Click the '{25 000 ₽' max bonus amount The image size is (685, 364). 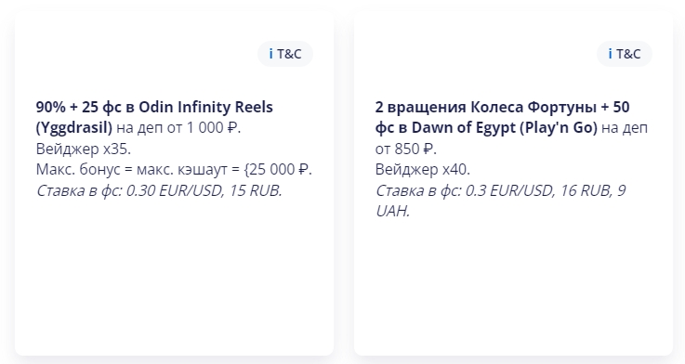(x=276, y=169)
